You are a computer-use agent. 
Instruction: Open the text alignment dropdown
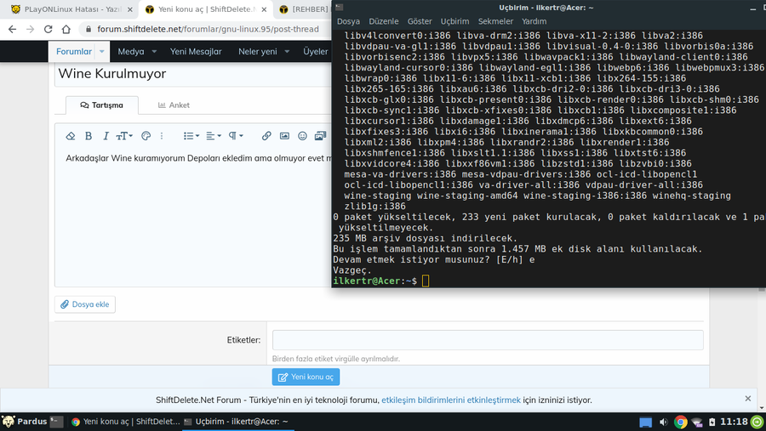click(x=214, y=136)
